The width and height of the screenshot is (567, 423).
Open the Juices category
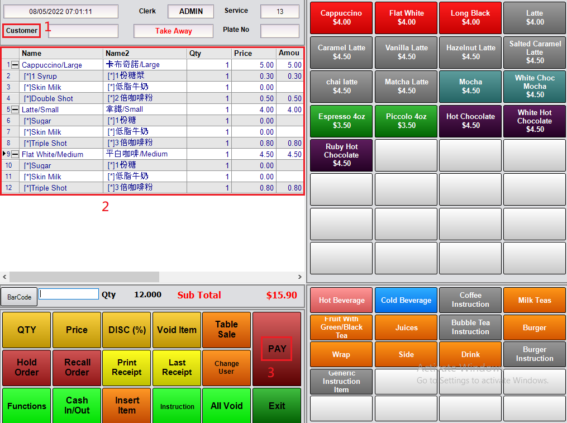coord(406,327)
